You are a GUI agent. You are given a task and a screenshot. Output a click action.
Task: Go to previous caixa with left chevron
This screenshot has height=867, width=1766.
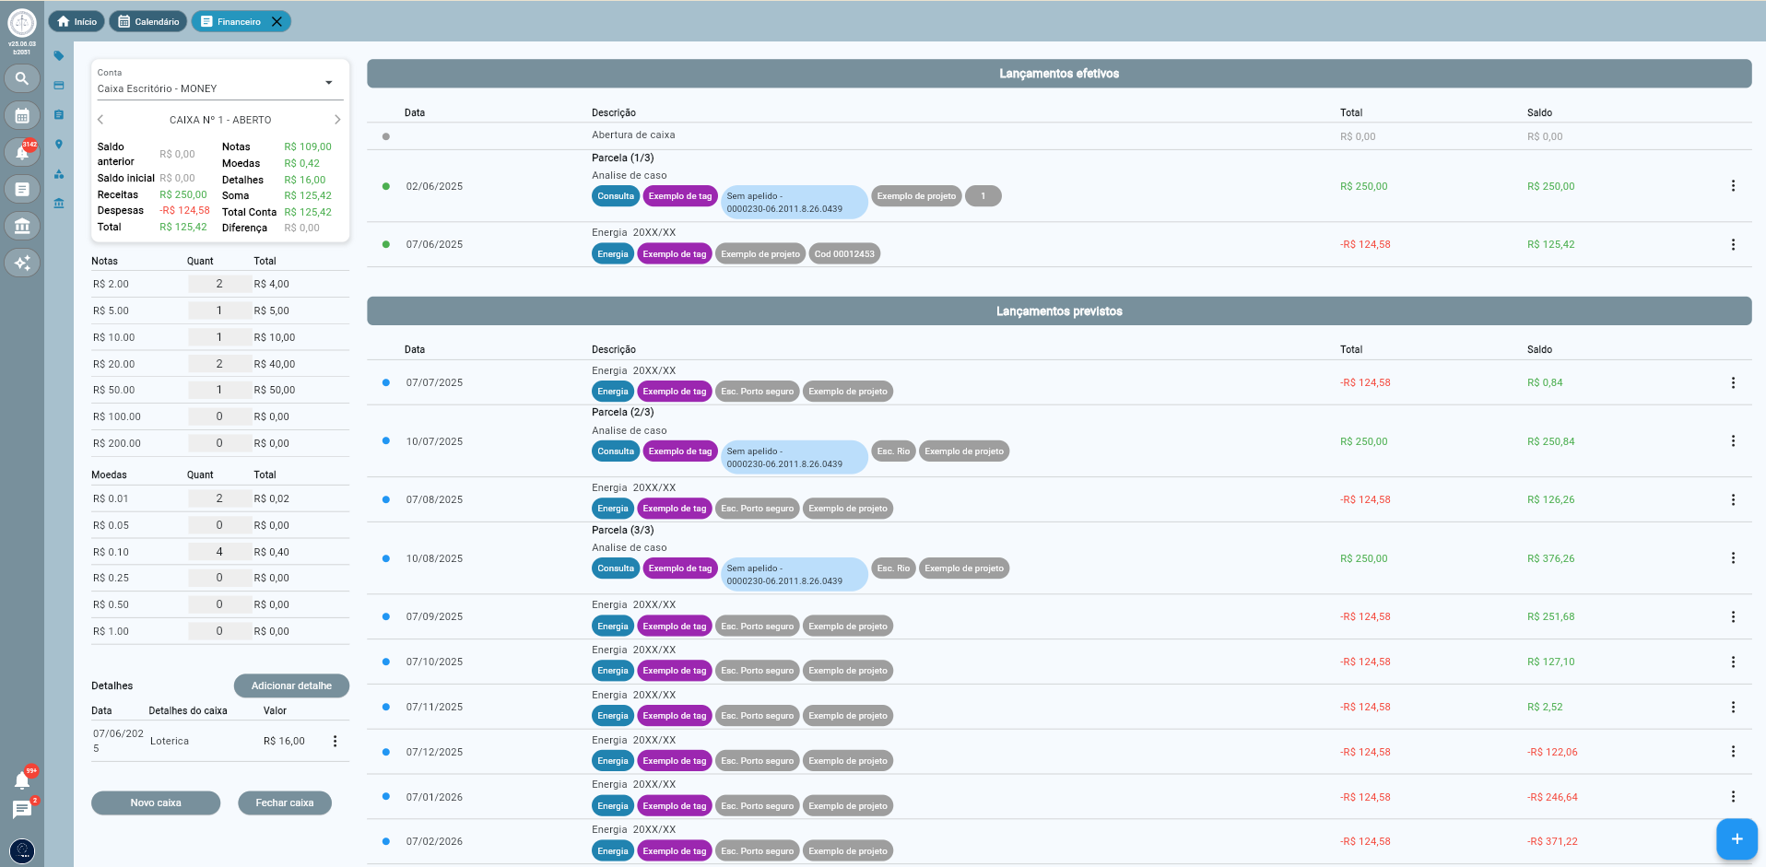100,120
